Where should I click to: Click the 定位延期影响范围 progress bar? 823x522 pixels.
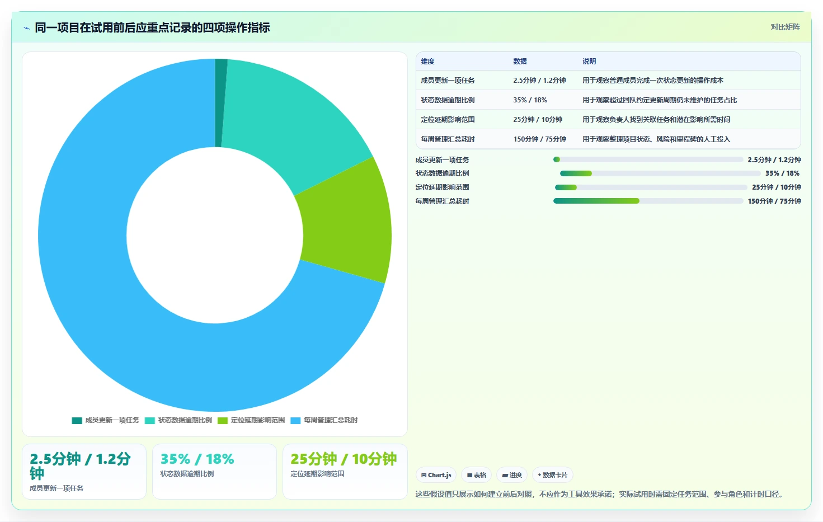651,187
